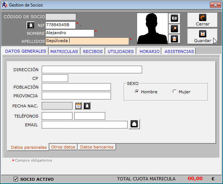Toggle the SOCIO ACTIVO checkbox

pos(16,179)
